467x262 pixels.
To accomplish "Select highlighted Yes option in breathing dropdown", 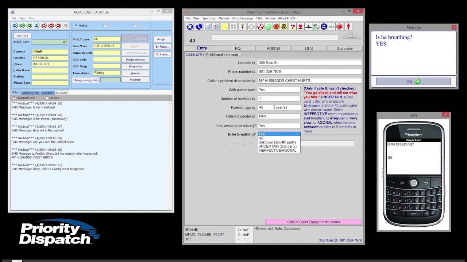I will (279, 134).
